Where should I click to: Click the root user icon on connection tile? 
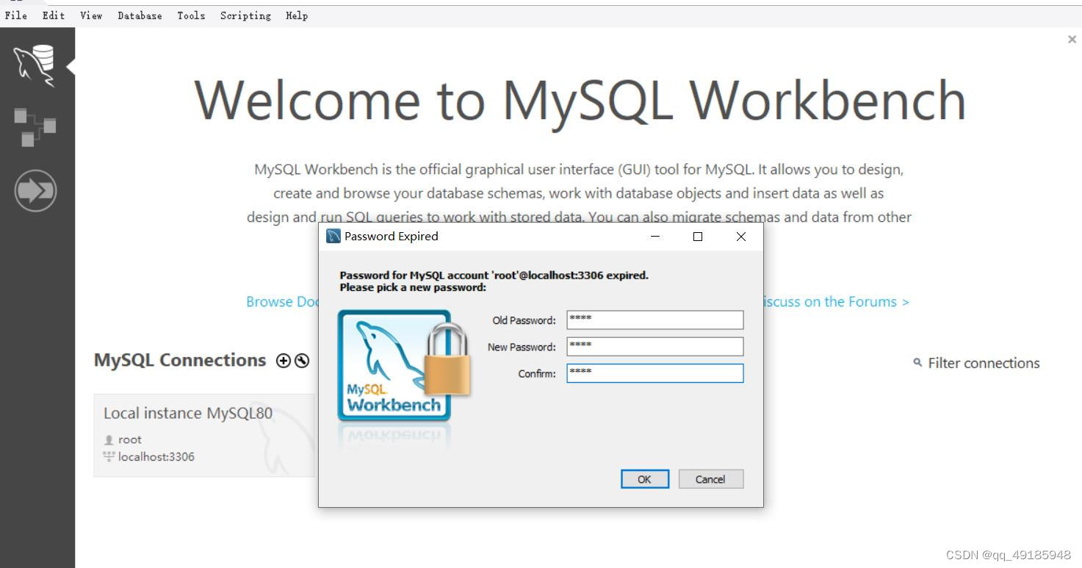(x=107, y=439)
